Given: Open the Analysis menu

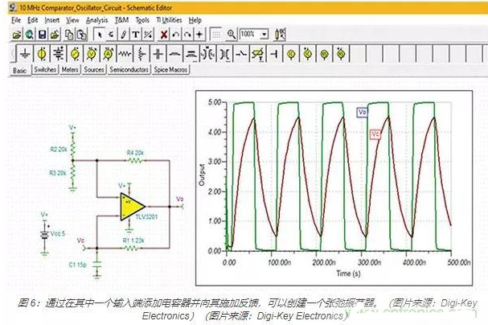Looking at the screenshot, I should pos(96,20).
